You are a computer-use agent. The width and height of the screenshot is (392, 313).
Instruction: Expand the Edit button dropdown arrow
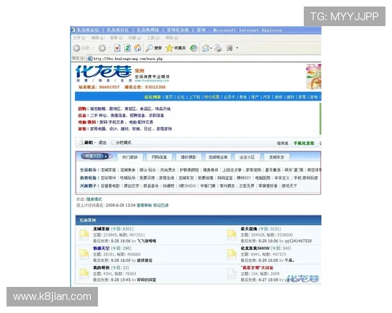coord(237,48)
